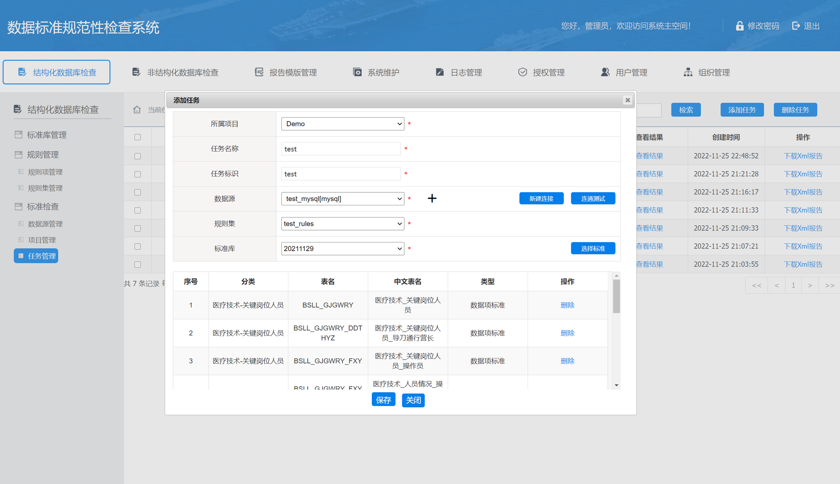Click the 修改密码 lock icon
The height and width of the screenshot is (484, 840).
[739, 26]
